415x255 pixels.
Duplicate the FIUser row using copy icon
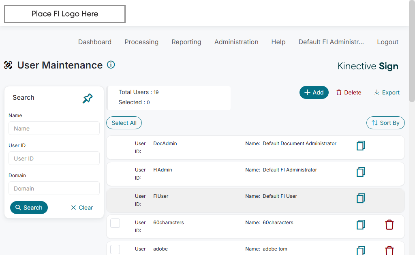[361, 198]
